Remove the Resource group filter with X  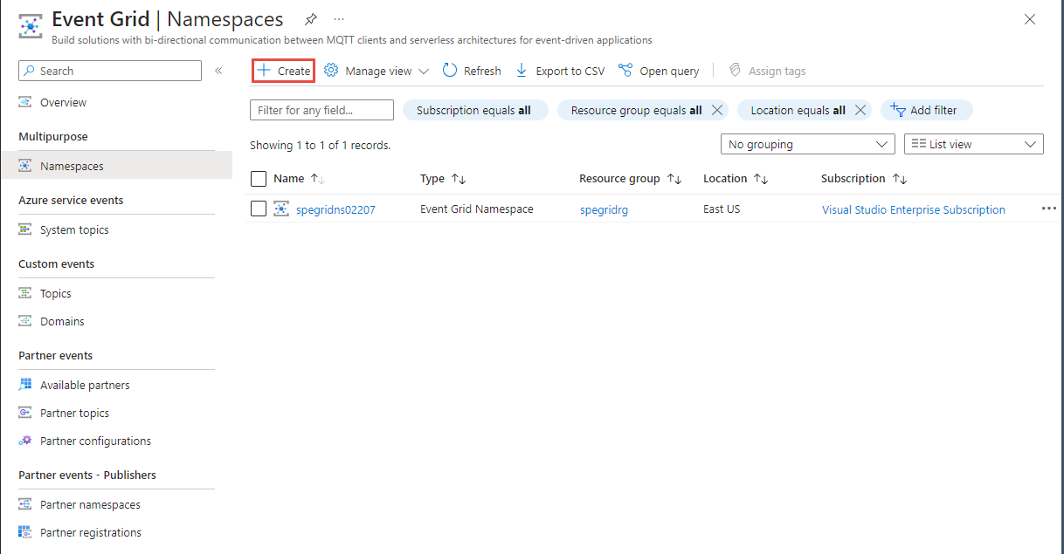[x=716, y=110]
